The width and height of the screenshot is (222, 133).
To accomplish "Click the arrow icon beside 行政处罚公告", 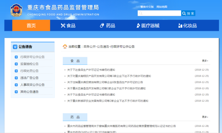I will 16,71.
